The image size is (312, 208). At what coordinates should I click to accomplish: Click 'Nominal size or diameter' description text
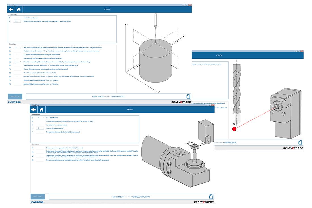(31, 18)
